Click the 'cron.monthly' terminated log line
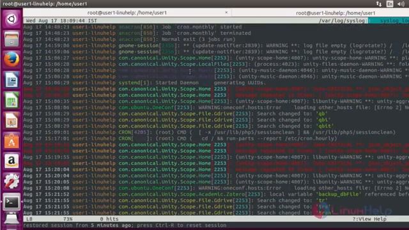 click(137, 33)
